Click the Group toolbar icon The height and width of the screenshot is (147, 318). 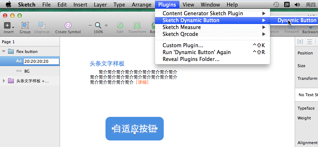pos(25,25)
